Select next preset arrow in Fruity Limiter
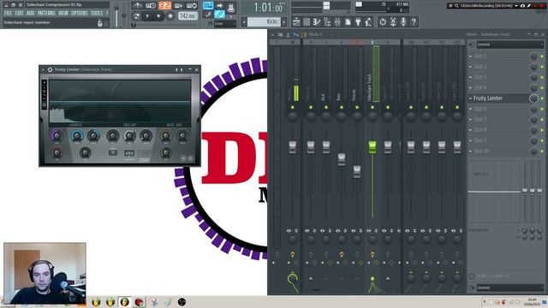The height and width of the screenshot is (308, 548). point(182,70)
